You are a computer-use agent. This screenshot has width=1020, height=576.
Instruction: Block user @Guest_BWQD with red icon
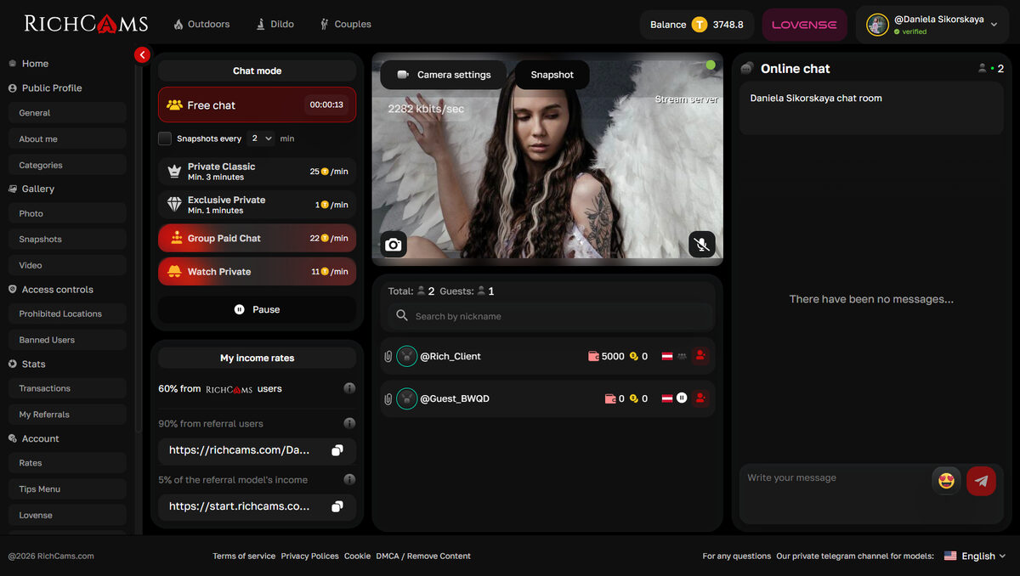click(x=700, y=398)
